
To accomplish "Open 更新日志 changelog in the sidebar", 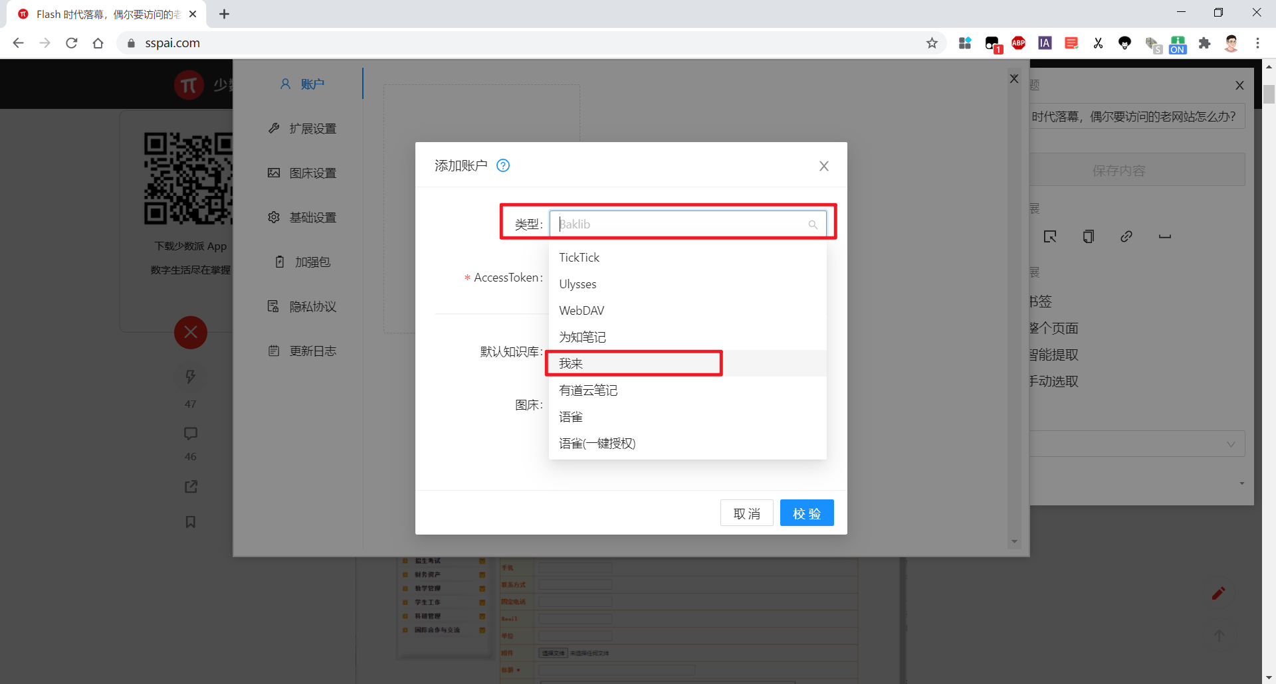I will pos(312,351).
